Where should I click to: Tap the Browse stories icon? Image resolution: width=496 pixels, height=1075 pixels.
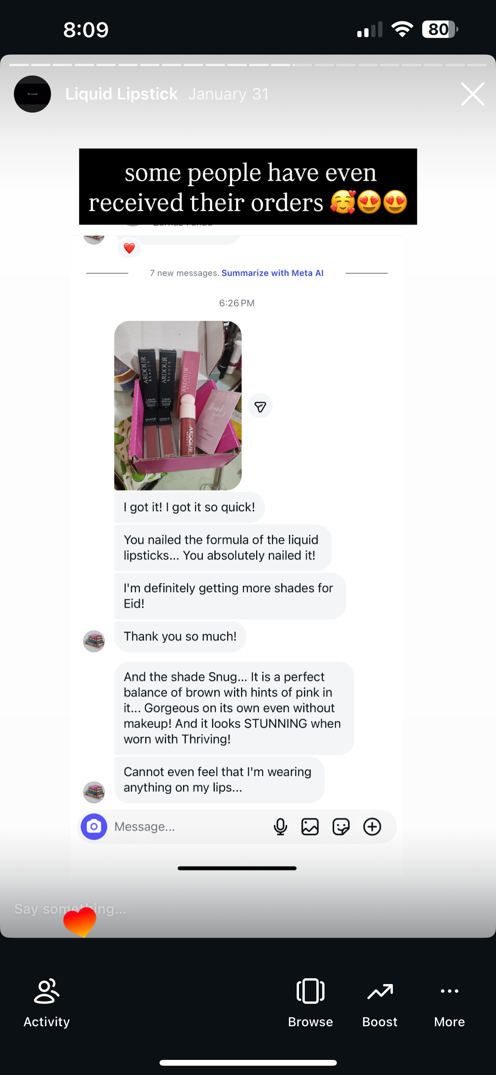pos(310,990)
